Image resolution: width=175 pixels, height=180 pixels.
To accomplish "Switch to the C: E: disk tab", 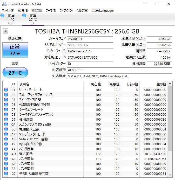I will 11,19.
